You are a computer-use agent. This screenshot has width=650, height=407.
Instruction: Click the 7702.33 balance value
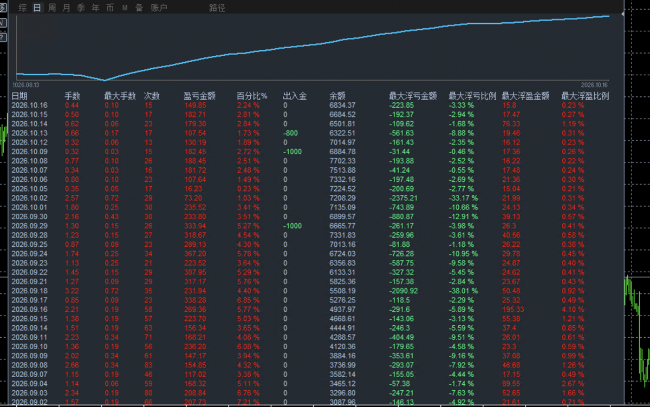click(x=342, y=161)
